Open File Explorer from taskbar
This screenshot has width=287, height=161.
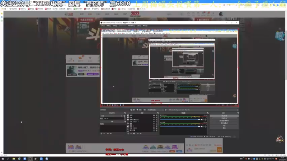point(14,159)
